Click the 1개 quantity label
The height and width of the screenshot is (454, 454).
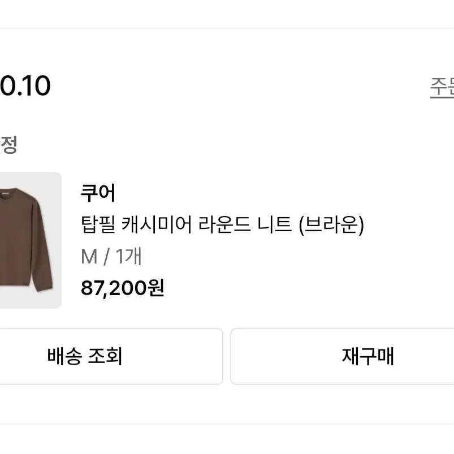[128, 256]
